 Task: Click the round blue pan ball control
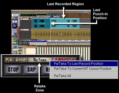[x=15, y=26]
